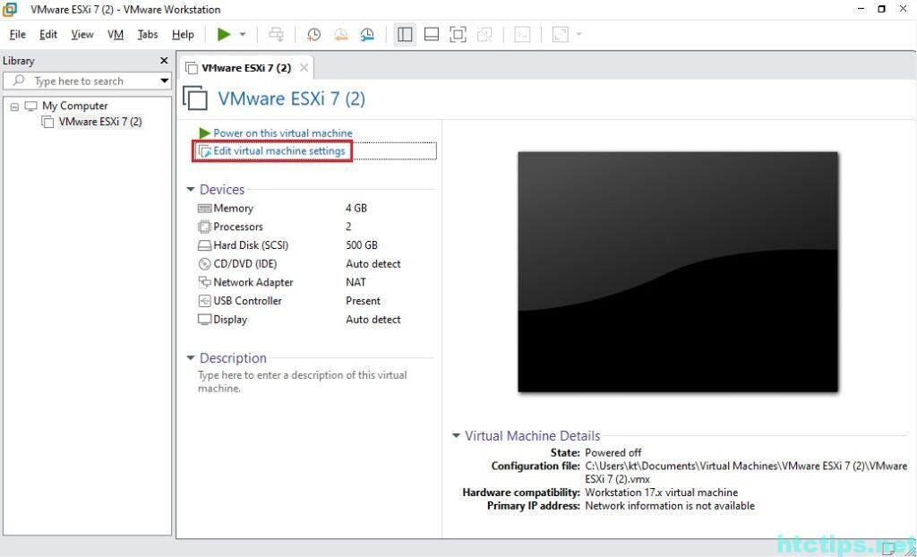917x557 pixels.
Task: Select the Processors device row
Action: point(316,227)
